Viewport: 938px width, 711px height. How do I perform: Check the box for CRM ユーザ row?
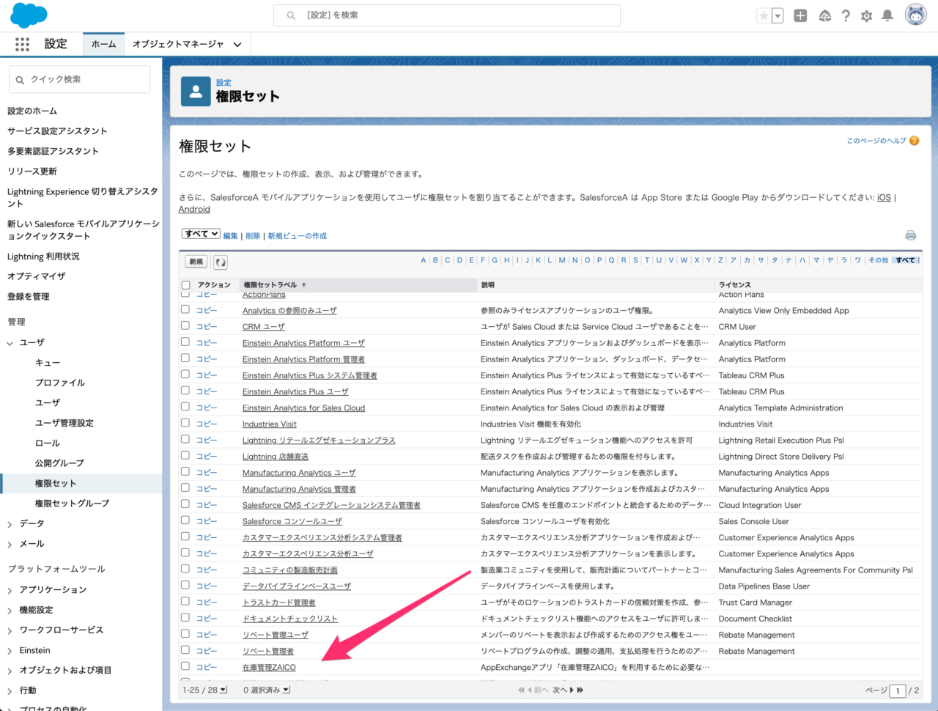185,325
